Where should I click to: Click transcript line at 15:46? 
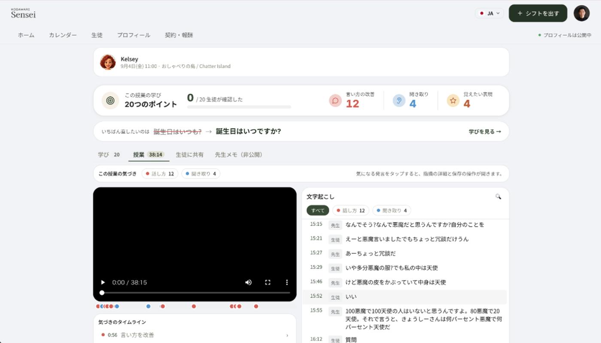(x=405, y=283)
